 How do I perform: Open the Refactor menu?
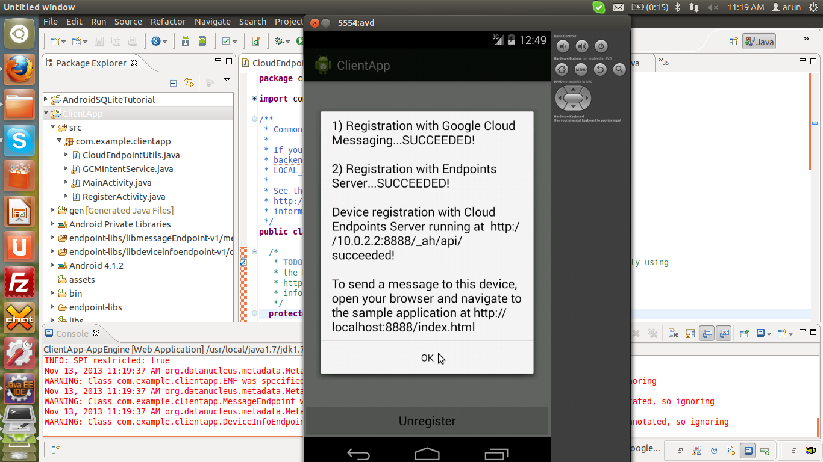click(x=168, y=22)
